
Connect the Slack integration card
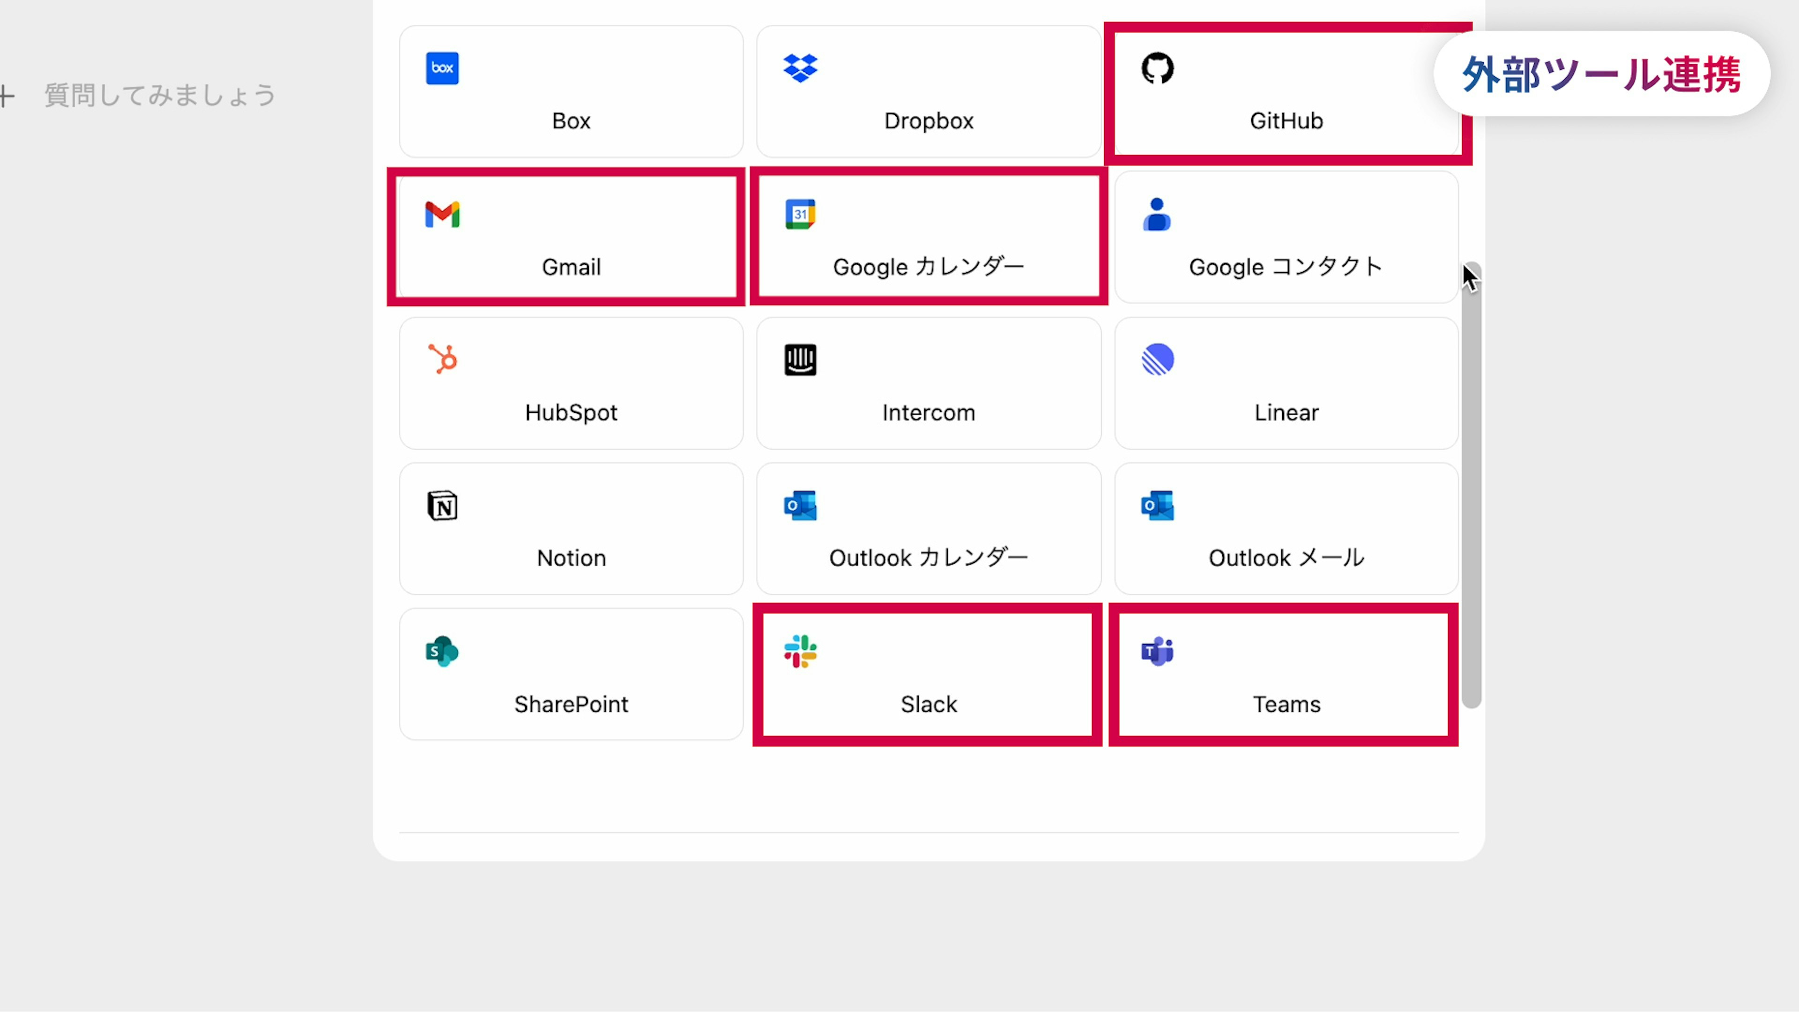click(928, 675)
